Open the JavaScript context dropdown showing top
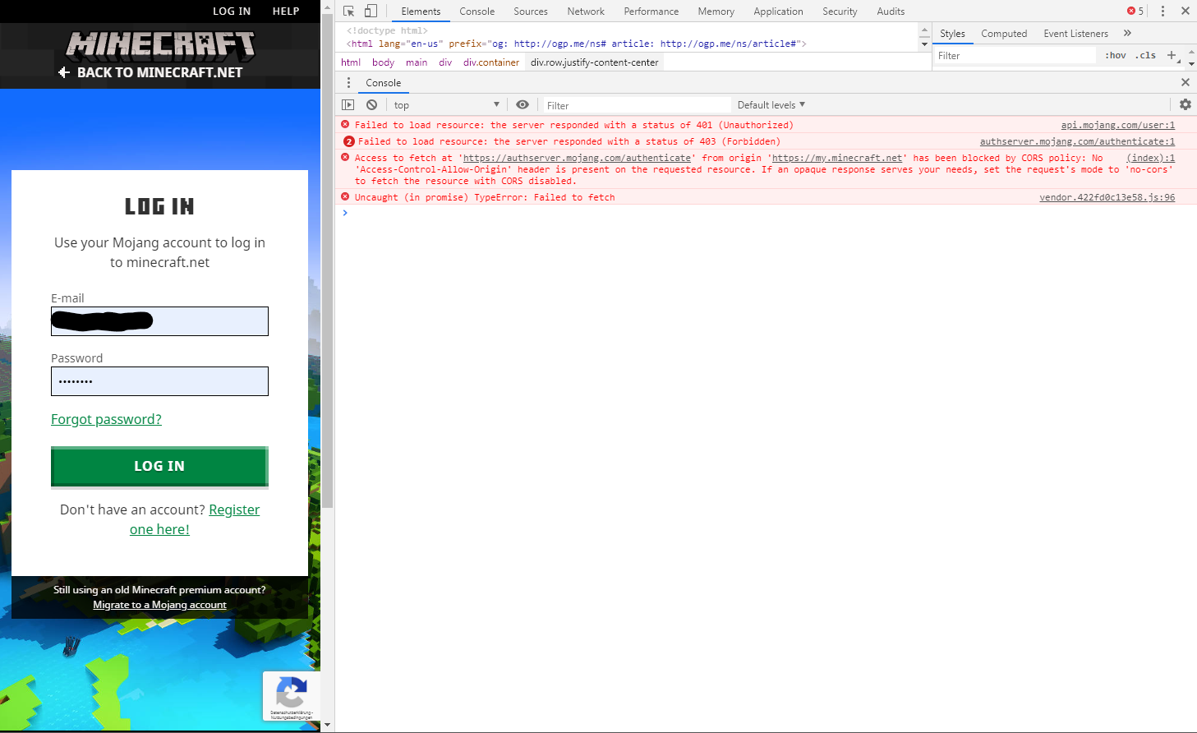This screenshot has height=733, width=1197. tap(446, 105)
